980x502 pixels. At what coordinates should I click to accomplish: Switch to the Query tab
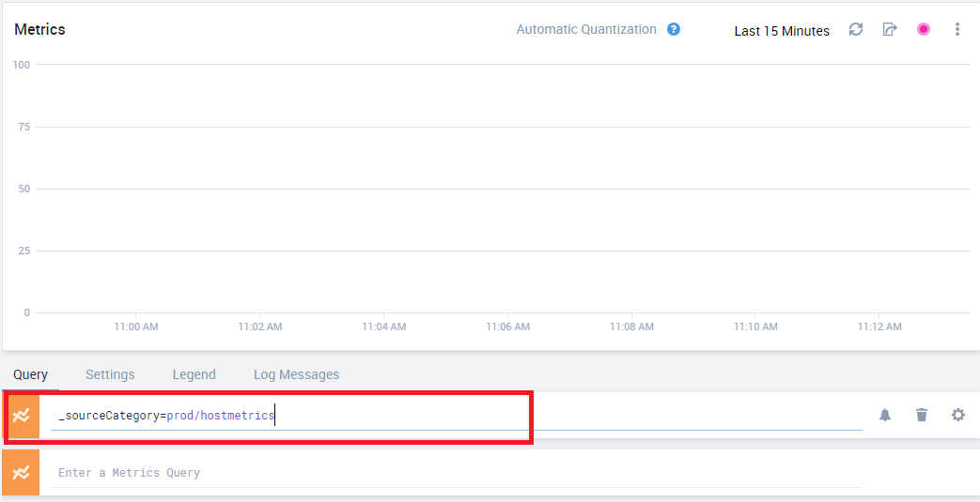[30, 374]
